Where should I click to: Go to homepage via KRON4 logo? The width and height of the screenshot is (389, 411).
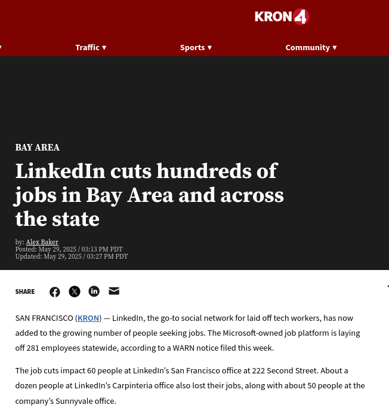coord(282,17)
